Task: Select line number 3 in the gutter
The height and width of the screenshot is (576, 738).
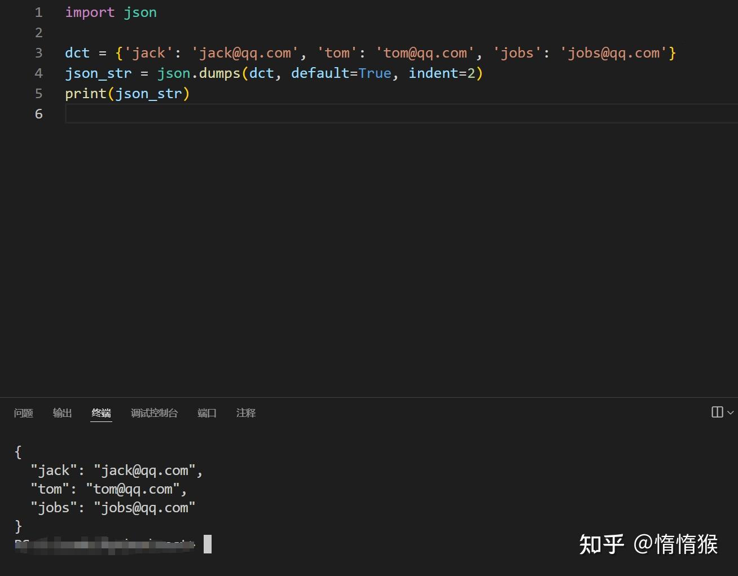Action: tap(38, 53)
